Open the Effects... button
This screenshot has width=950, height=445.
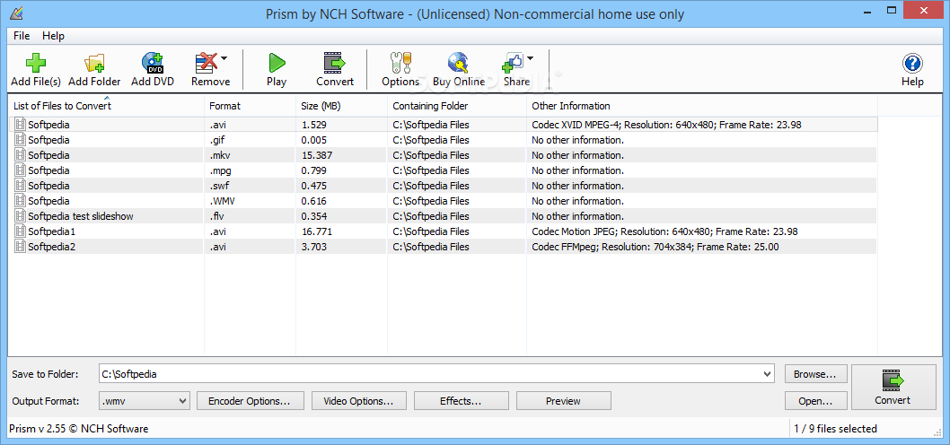461,401
